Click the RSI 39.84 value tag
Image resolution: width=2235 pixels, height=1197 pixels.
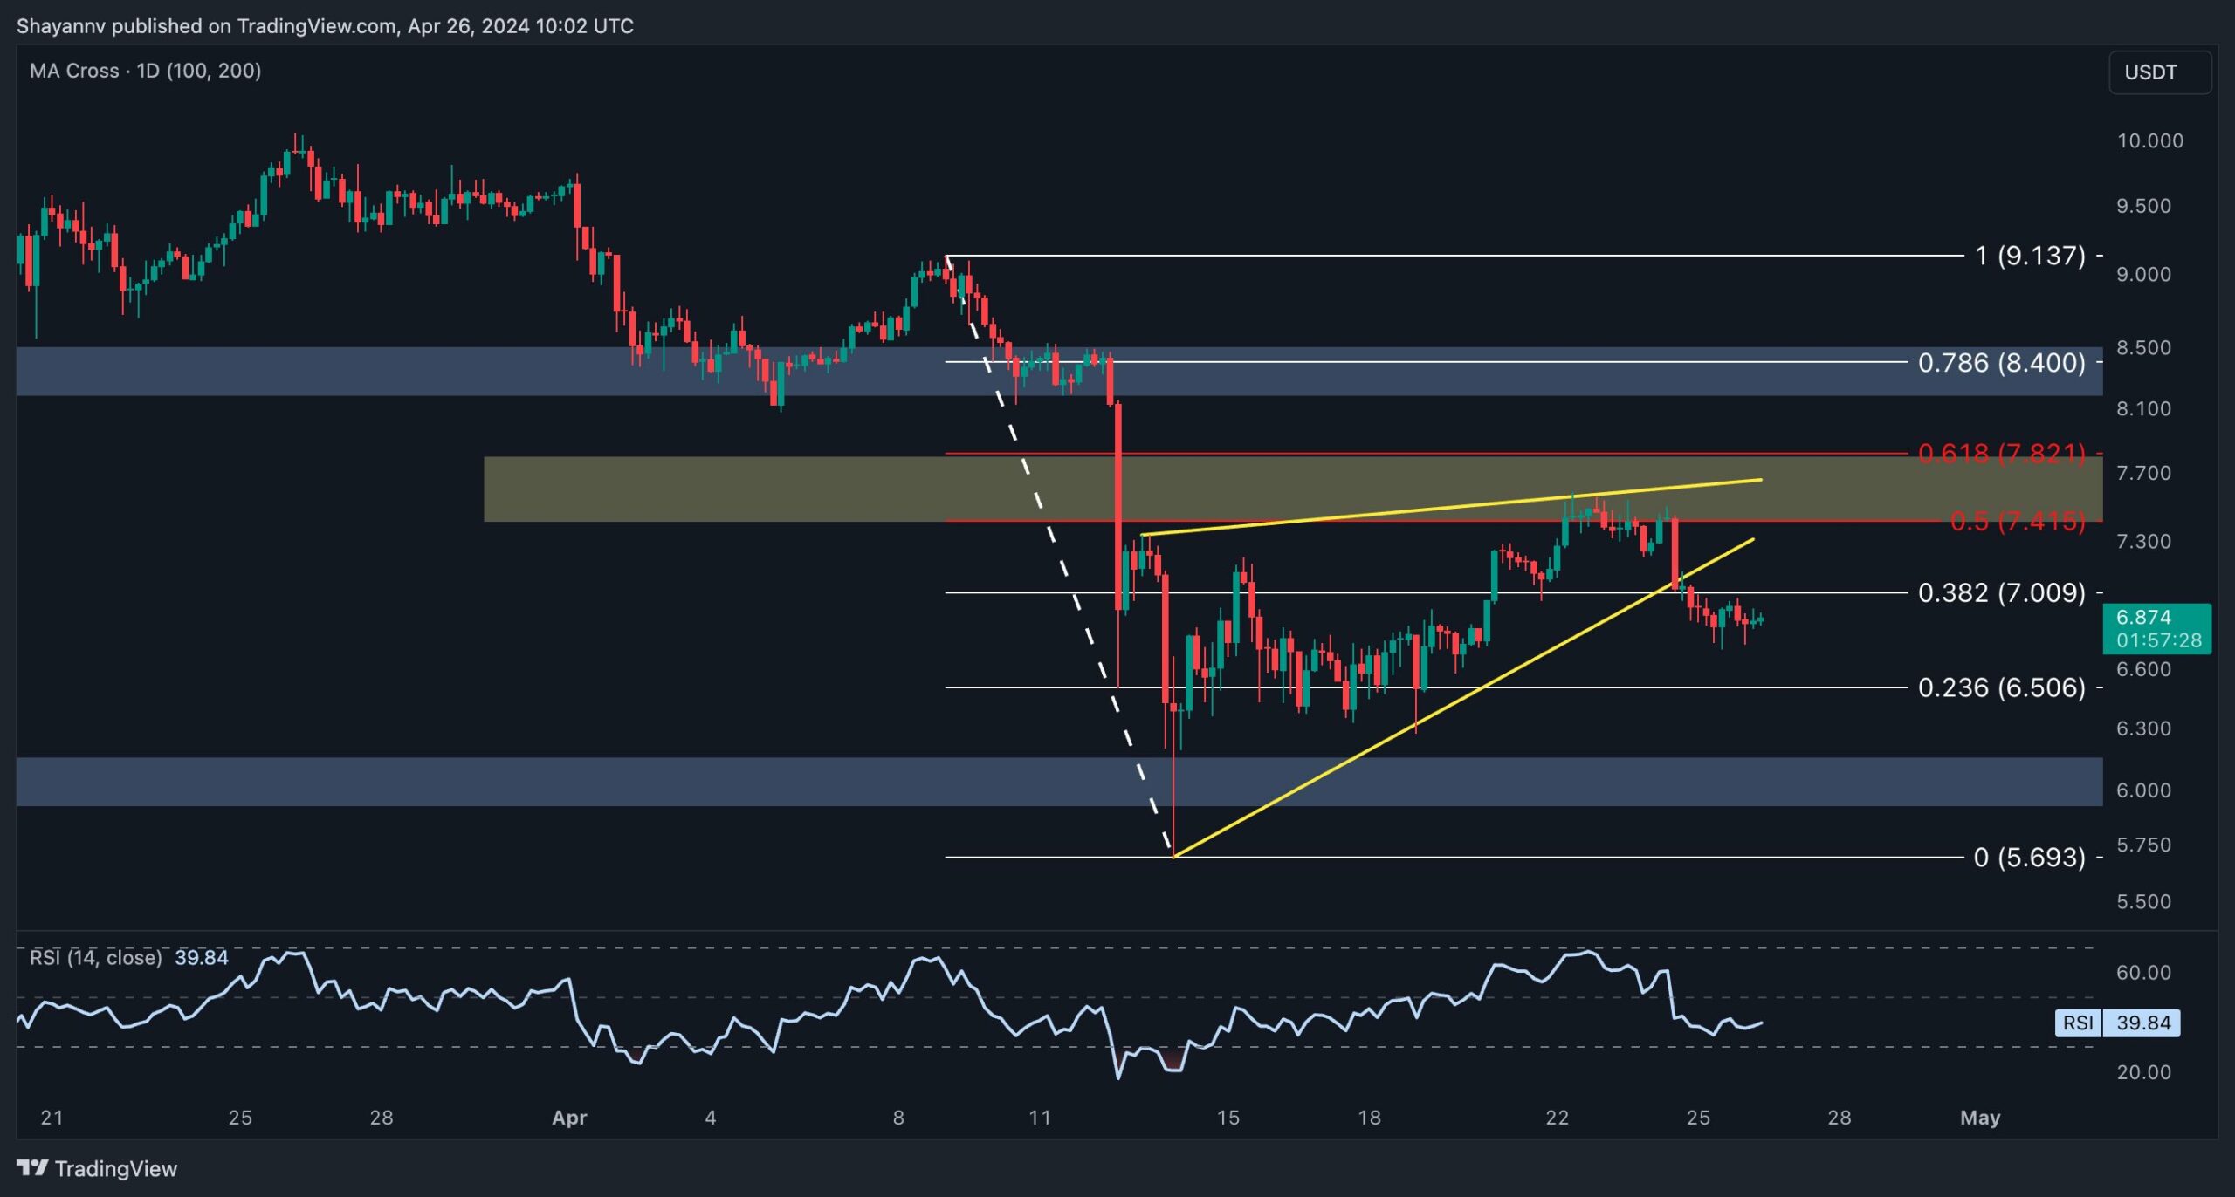click(2118, 1023)
